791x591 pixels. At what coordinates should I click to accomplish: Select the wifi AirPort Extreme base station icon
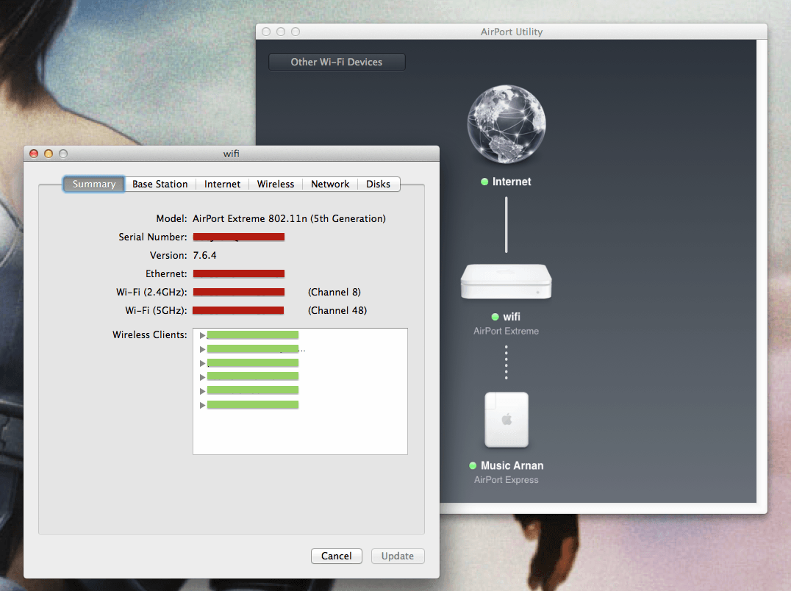pyautogui.click(x=506, y=282)
